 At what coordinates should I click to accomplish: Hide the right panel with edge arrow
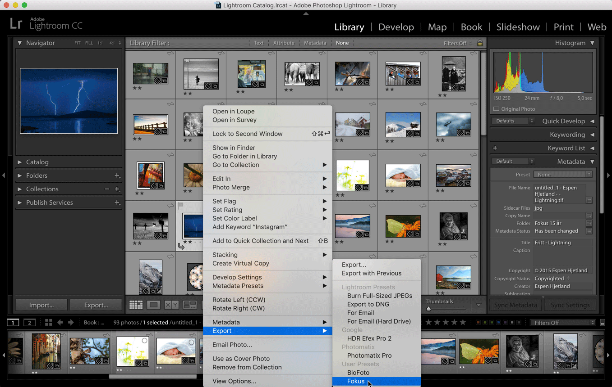tap(608, 175)
